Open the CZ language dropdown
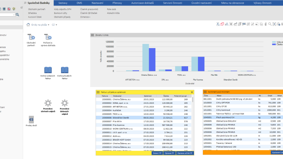The height and width of the screenshot is (159, 283). (x=55, y=25)
